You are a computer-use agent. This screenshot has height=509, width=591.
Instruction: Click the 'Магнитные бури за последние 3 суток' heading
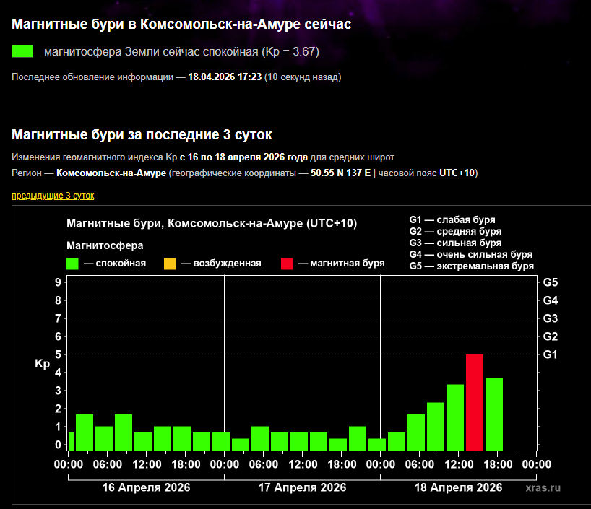[x=142, y=135]
